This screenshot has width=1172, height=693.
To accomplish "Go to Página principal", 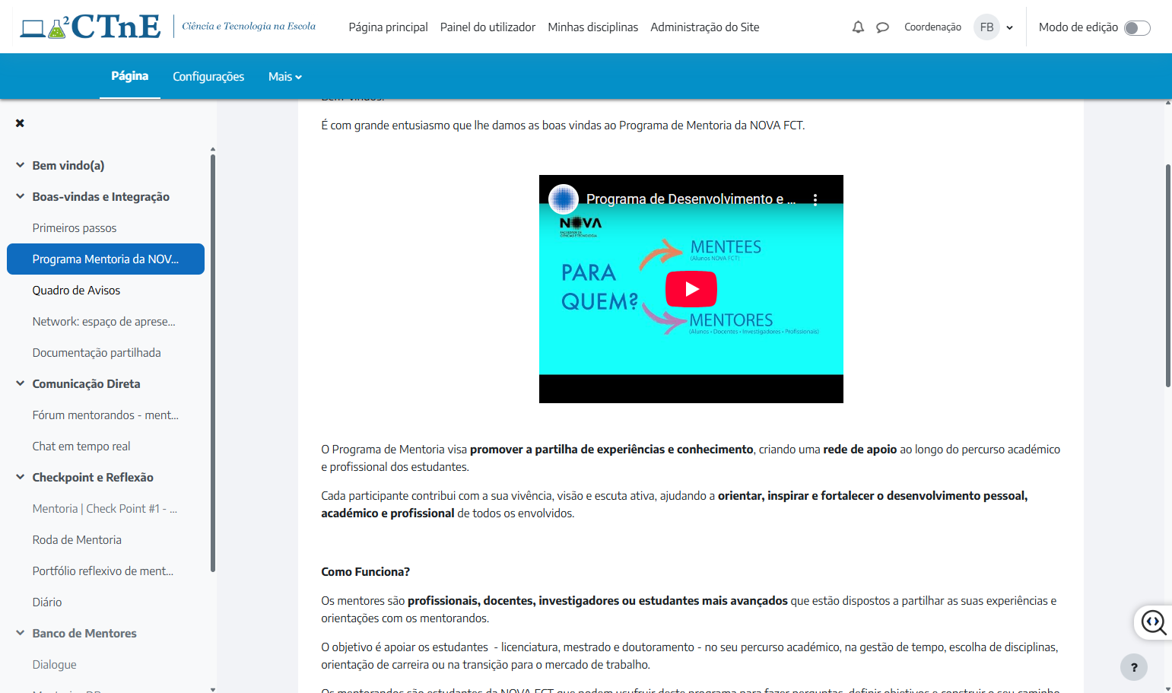I will (x=388, y=27).
